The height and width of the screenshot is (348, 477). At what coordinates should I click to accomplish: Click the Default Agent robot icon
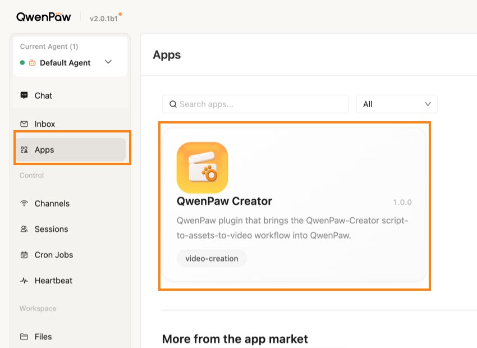click(x=32, y=63)
